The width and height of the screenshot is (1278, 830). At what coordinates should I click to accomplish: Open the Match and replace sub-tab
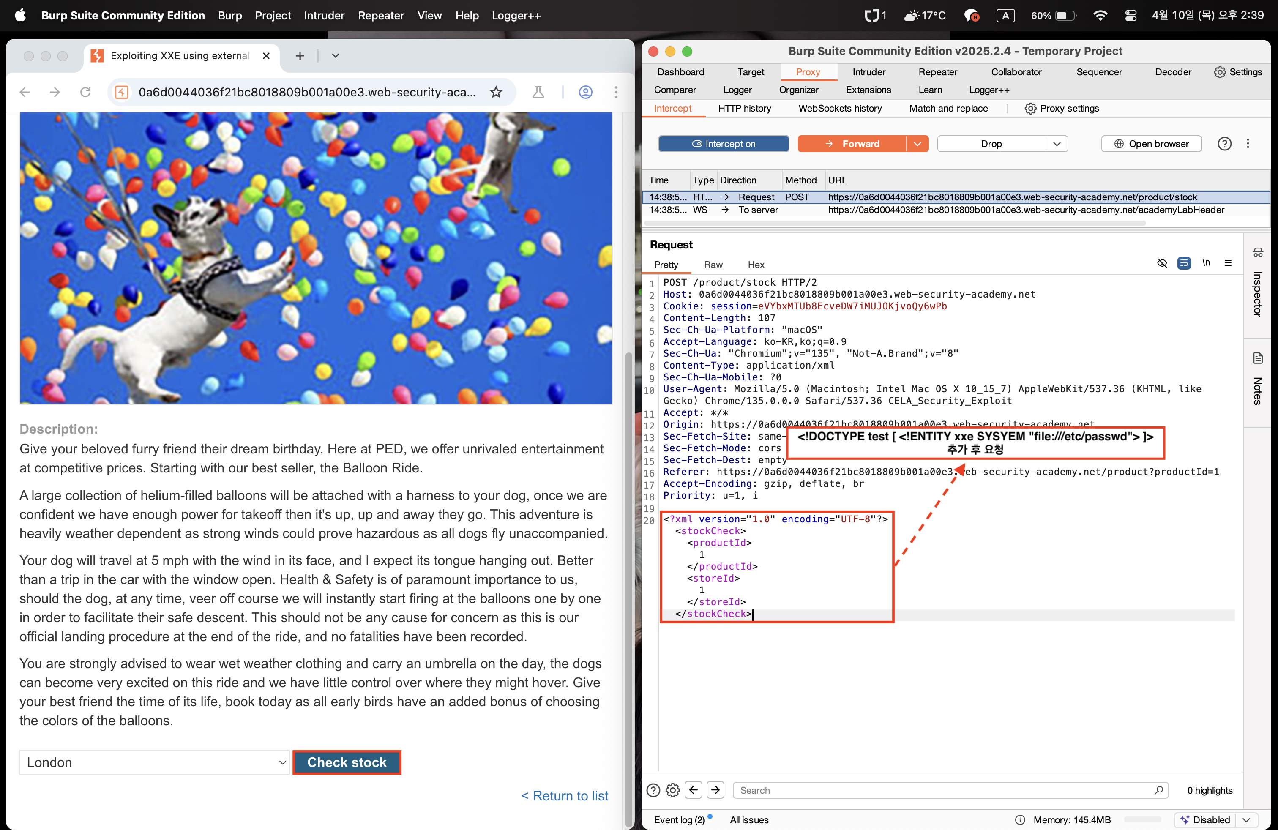tap(949, 109)
